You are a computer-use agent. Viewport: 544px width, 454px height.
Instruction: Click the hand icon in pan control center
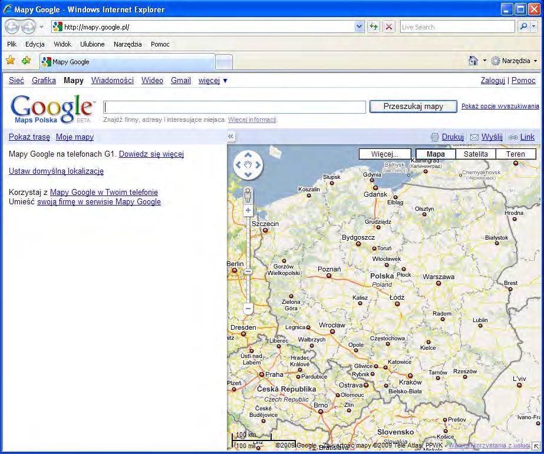pos(248,165)
